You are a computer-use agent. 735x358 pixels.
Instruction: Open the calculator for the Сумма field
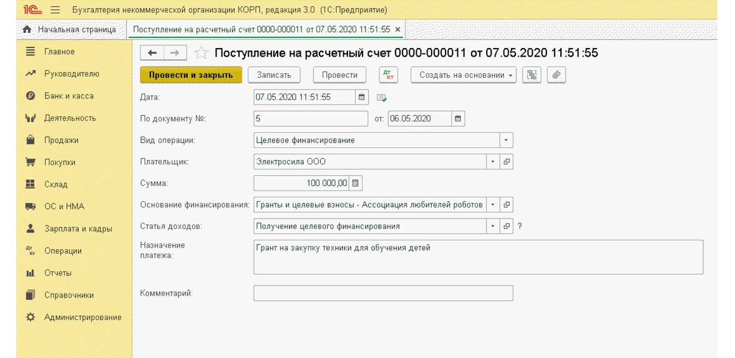pyautogui.click(x=355, y=183)
